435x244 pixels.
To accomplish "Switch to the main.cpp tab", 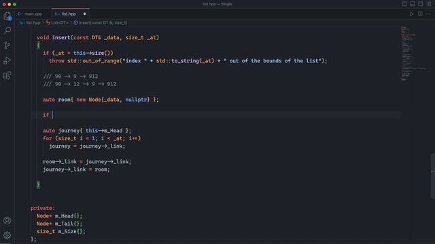I will tap(33, 14).
